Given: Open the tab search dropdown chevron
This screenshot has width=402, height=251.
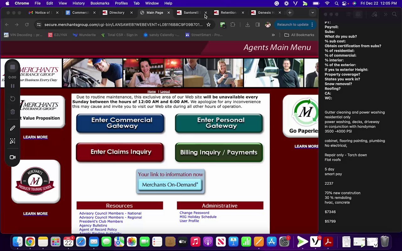Looking at the screenshot, I should 312,13.
